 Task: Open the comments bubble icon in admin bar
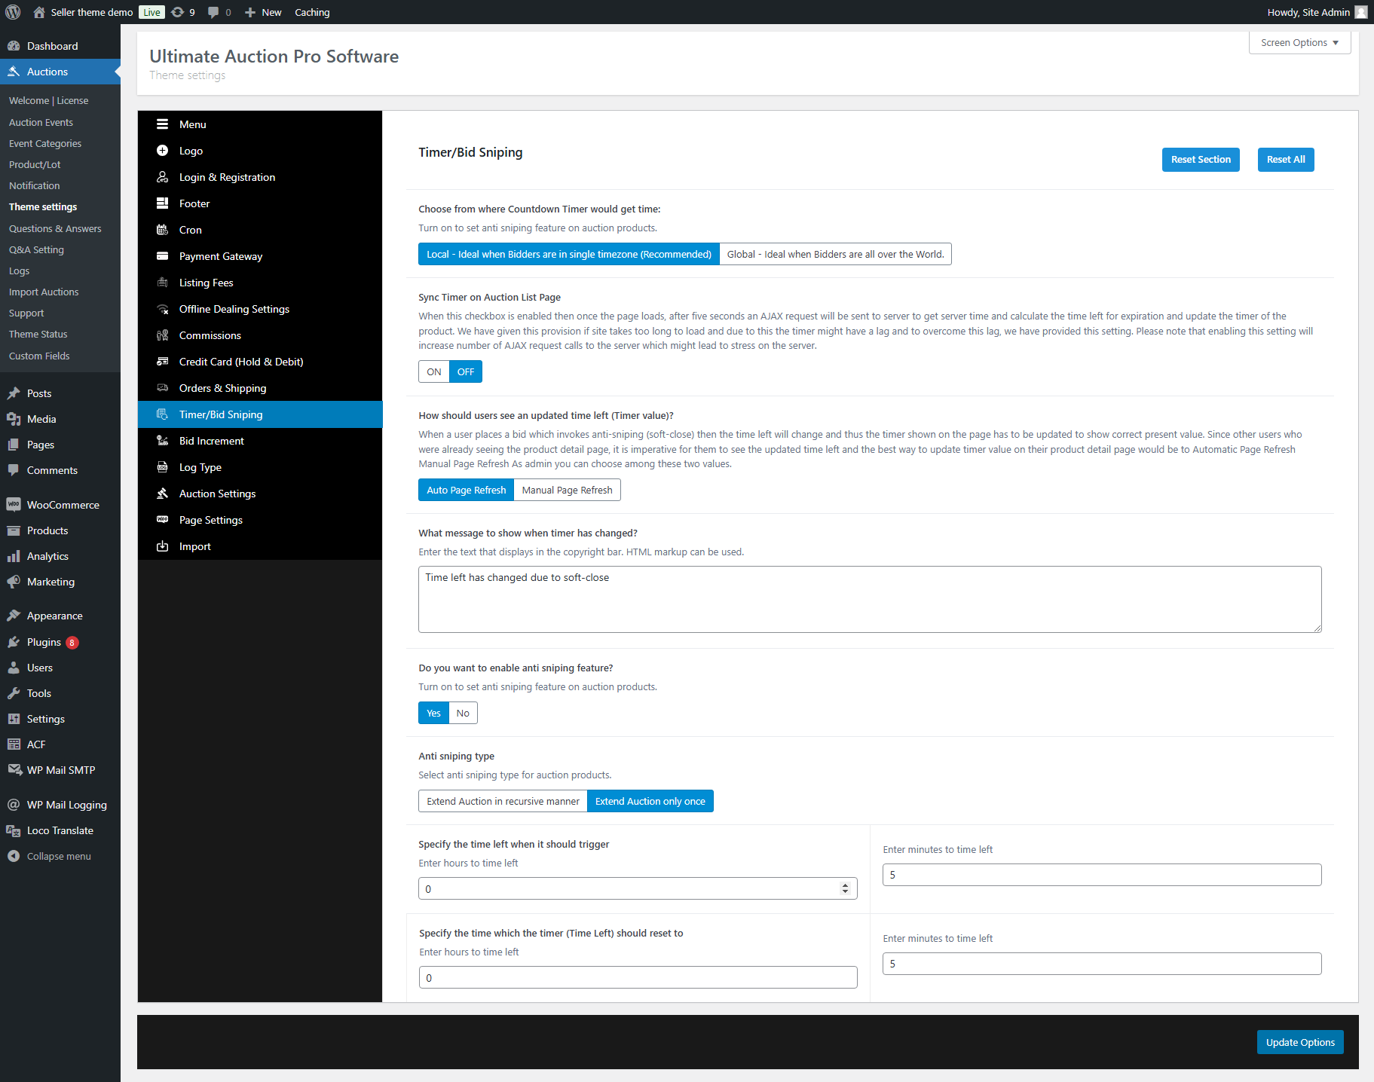click(x=213, y=12)
